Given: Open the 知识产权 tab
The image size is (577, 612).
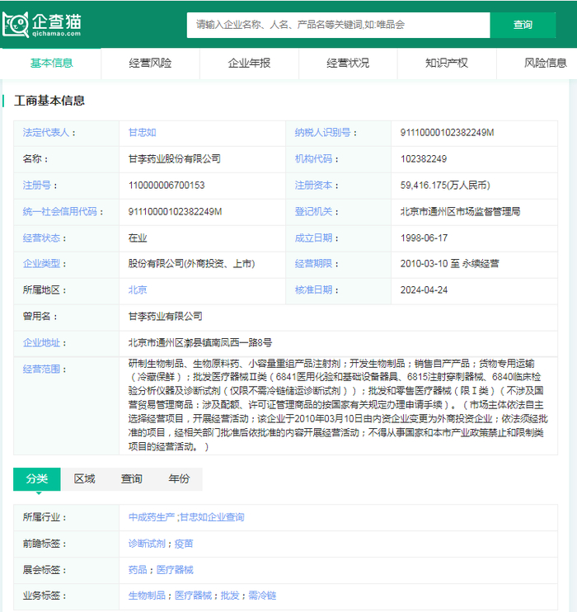Looking at the screenshot, I should (447, 63).
